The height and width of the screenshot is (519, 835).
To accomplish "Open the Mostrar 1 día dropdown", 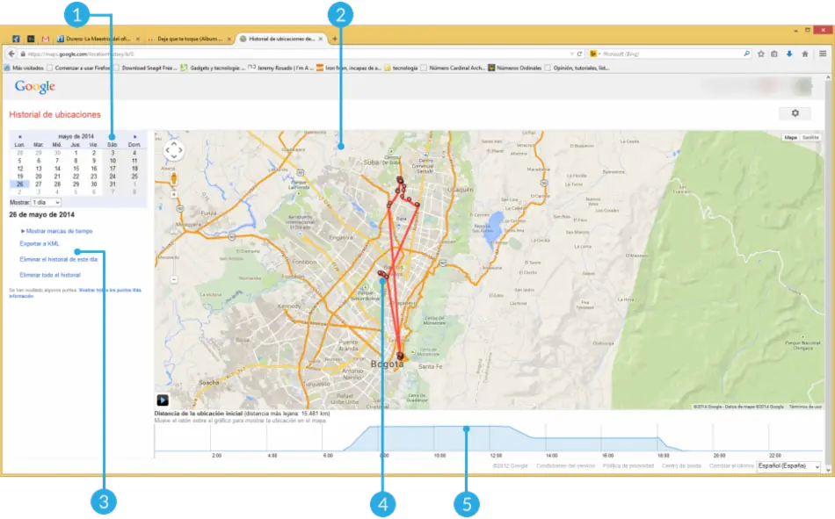I will (46, 202).
